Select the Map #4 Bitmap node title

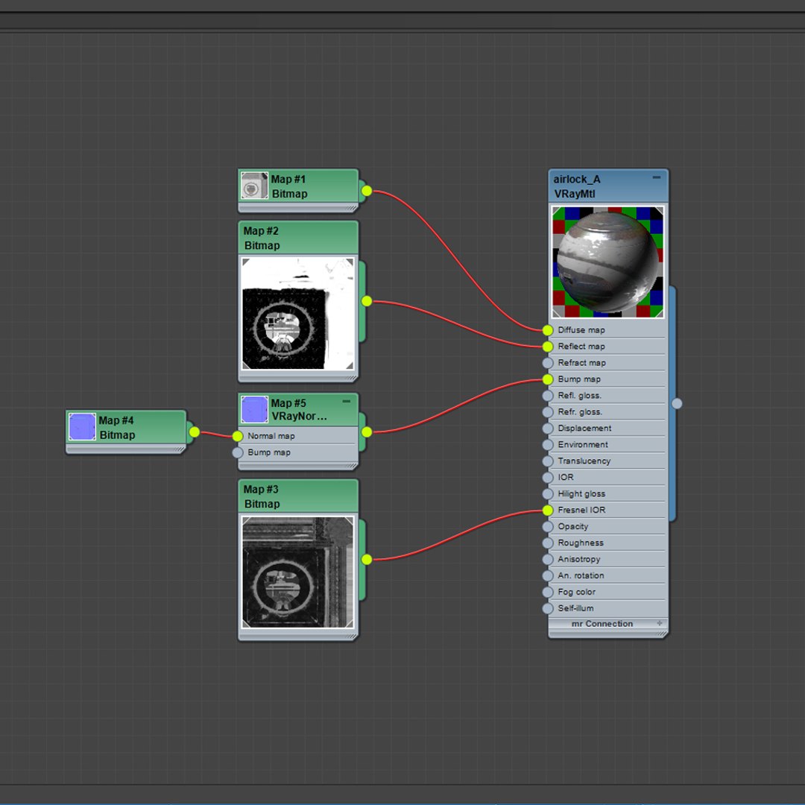tap(117, 428)
